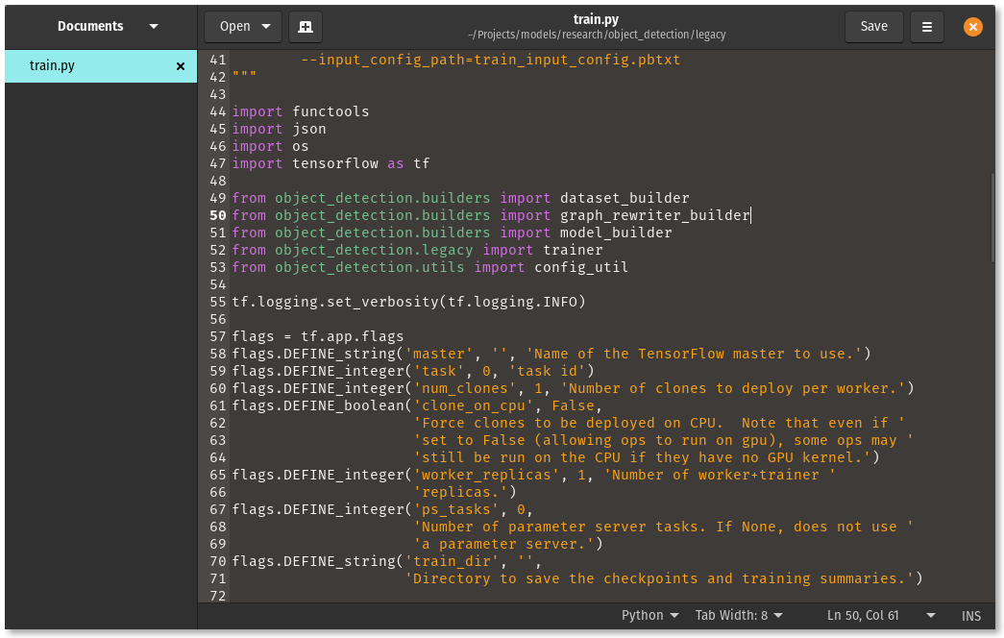Click line number 72 in gutter
Screen dimensions: 1004x638
(x=218, y=596)
